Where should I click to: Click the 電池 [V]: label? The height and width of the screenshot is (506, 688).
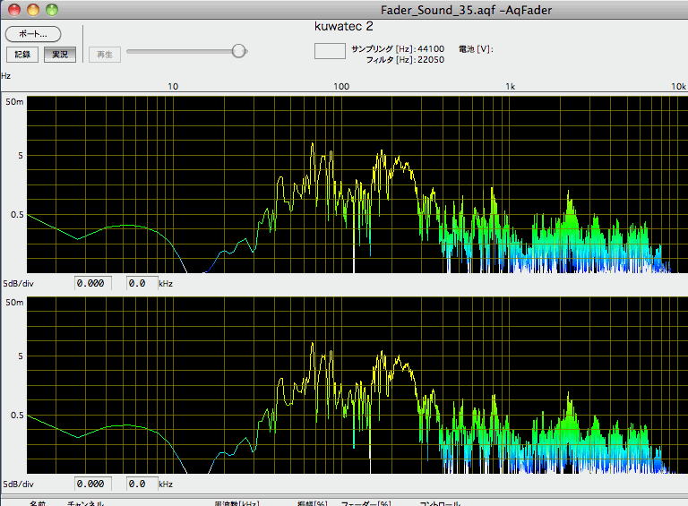pos(476,48)
